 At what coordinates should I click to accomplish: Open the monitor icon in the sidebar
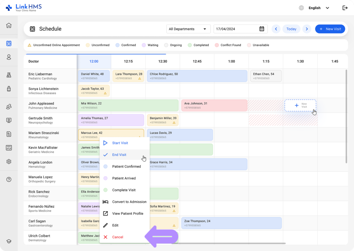[9, 120]
